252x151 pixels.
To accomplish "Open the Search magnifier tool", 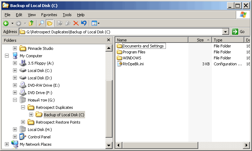I will tap(41, 23).
